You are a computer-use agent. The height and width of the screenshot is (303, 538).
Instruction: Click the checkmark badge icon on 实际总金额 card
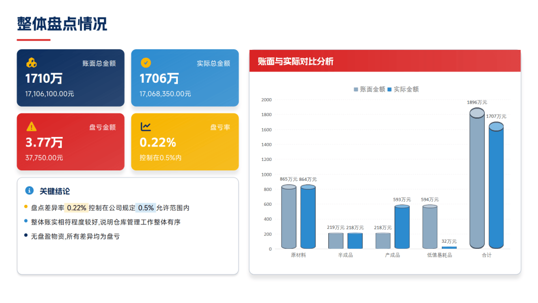click(145, 63)
